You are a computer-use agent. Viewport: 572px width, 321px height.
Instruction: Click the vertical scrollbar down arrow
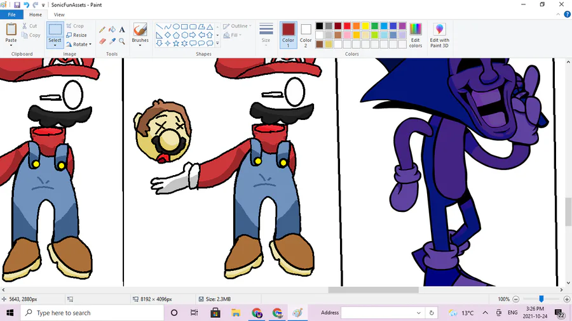coord(569,283)
